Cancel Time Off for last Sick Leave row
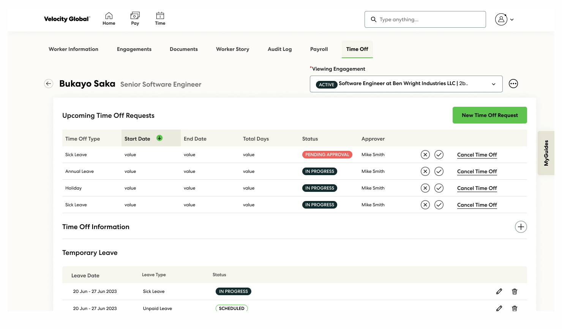This screenshot has height=329, width=562. tap(477, 205)
